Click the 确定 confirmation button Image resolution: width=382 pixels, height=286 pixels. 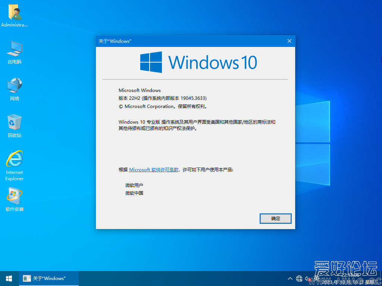pos(275,219)
